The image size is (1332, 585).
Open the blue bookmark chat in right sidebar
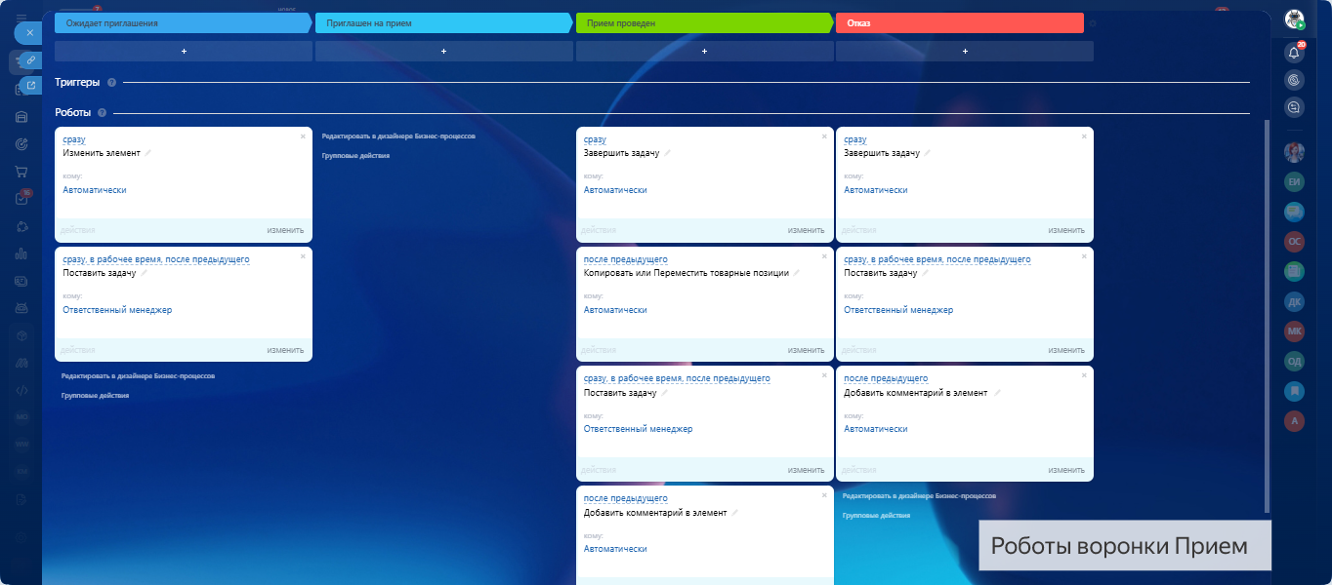coord(1295,391)
